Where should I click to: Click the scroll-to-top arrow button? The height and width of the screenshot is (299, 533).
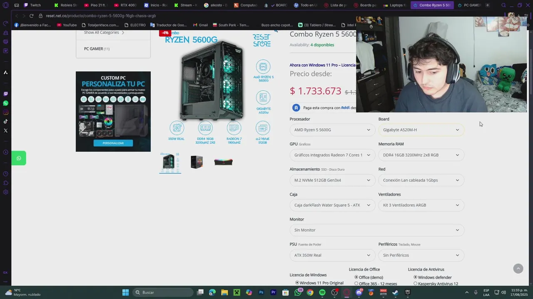click(518, 269)
